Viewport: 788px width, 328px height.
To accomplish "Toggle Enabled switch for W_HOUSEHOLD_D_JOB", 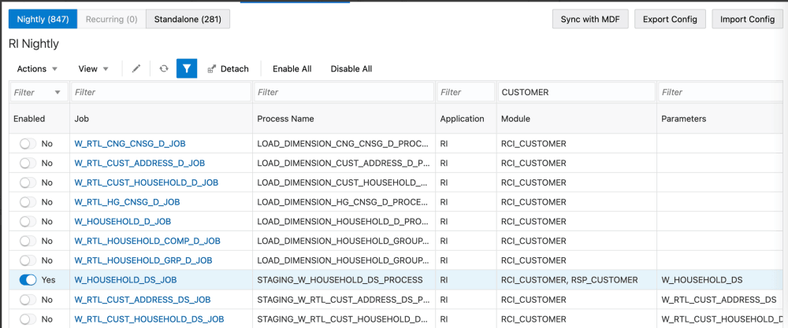I will [x=28, y=221].
